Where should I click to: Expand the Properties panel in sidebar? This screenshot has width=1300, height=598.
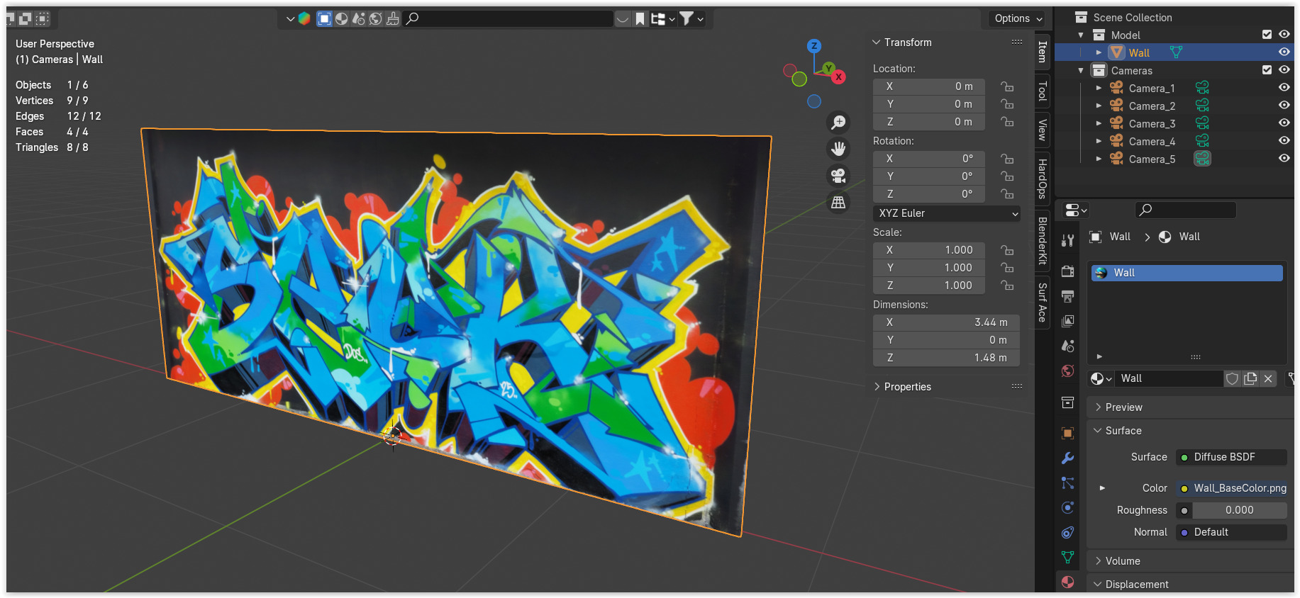click(x=877, y=387)
